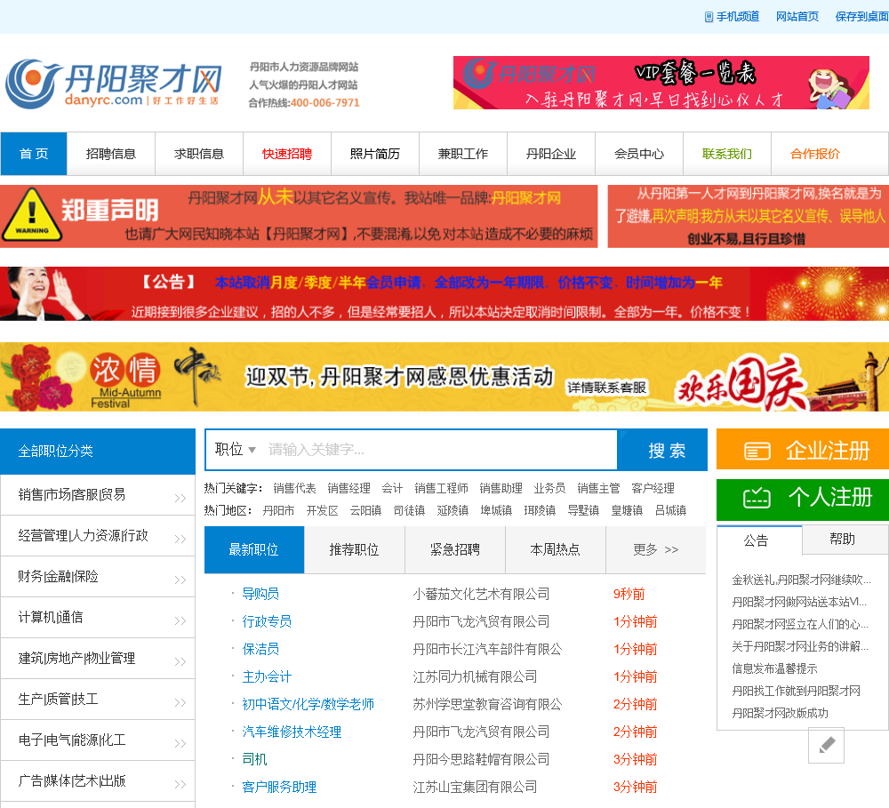Open the 求职信息 navigation item
The width and height of the screenshot is (889, 808).
[x=199, y=154]
